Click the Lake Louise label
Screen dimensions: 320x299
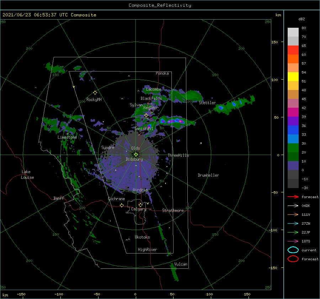(x=27, y=175)
